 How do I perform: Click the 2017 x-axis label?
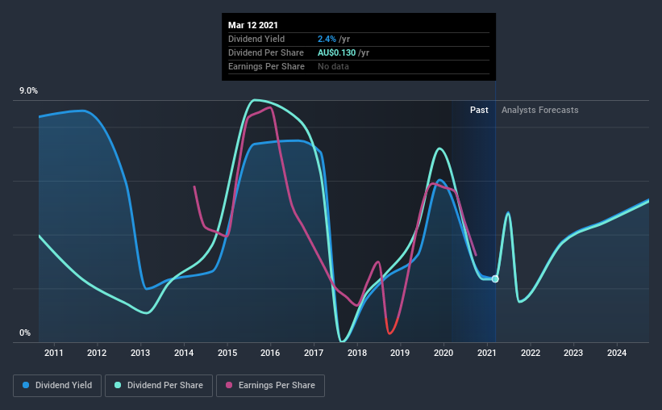pos(314,353)
